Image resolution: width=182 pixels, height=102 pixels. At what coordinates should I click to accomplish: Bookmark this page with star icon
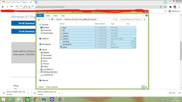coord(165,7)
